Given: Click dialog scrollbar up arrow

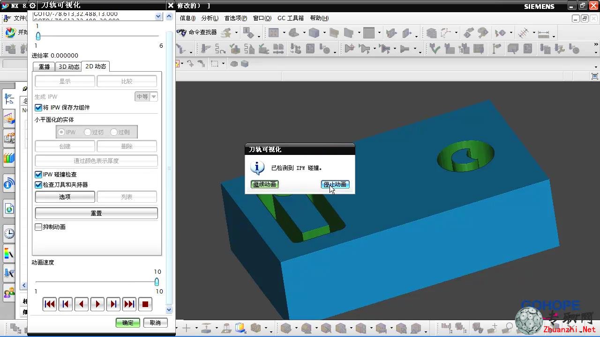Looking at the screenshot, I should tap(169, 16).
